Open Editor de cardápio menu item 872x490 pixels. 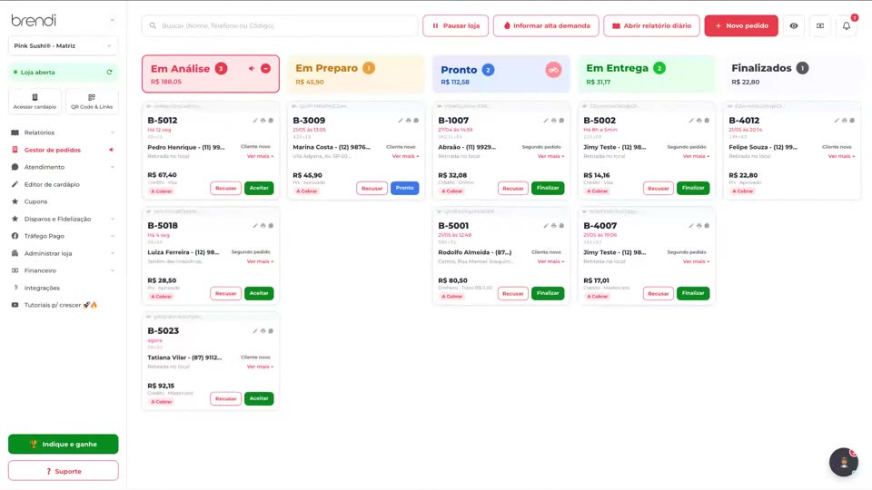coord(52,184)
